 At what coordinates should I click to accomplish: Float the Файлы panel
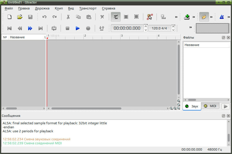[223, 37]
